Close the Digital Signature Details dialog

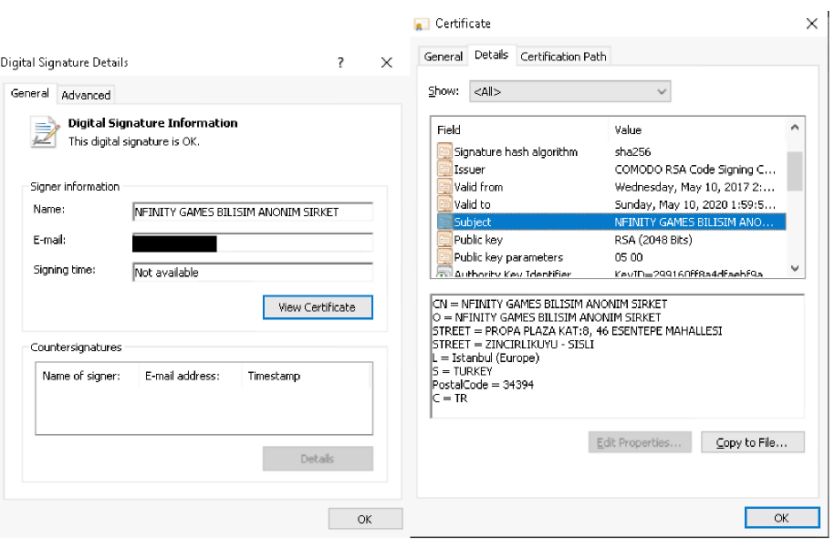point(387,63)
